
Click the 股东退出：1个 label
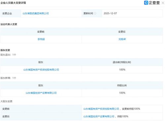(x=8, y=55)
